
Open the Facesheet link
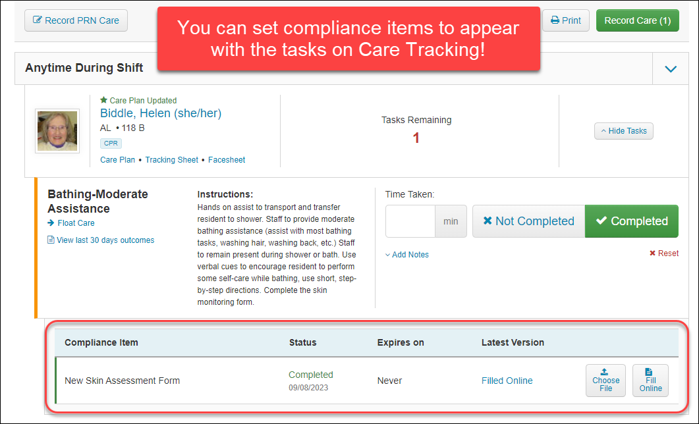pyautogui.click(x=227, y=160)
